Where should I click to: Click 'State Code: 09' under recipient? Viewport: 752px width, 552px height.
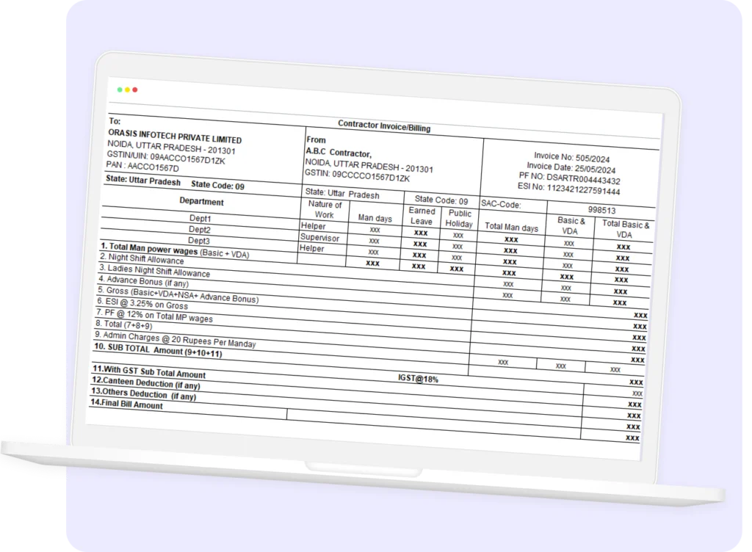coord(217,185)
